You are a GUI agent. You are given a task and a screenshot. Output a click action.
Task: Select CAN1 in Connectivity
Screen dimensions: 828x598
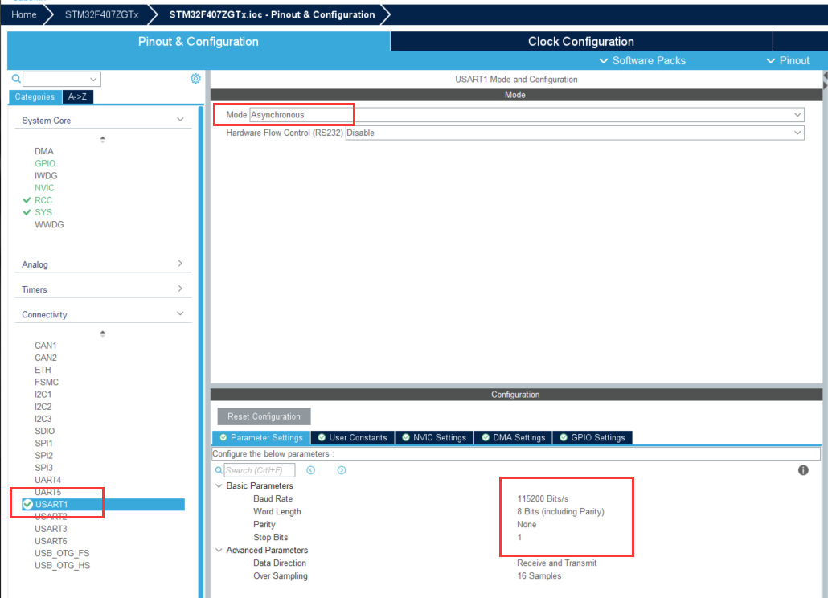click(x=45, y=345)
